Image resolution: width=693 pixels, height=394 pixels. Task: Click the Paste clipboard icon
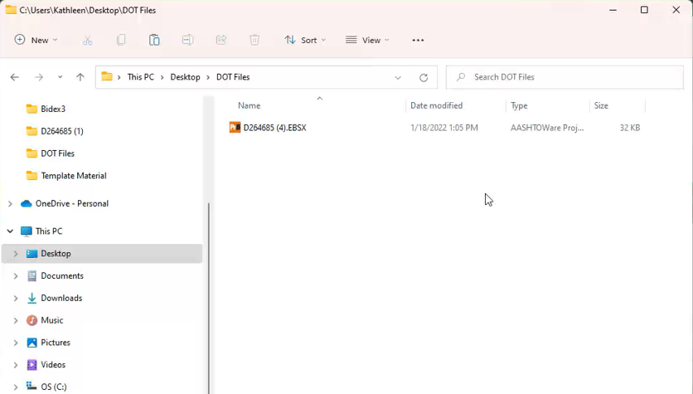(x=154, y=41)
